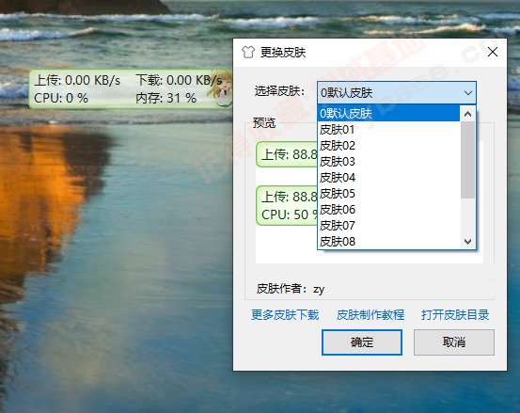520x413 pixels.
Task: Click the shirt icon in dialog title
Action: pos(247,52)
